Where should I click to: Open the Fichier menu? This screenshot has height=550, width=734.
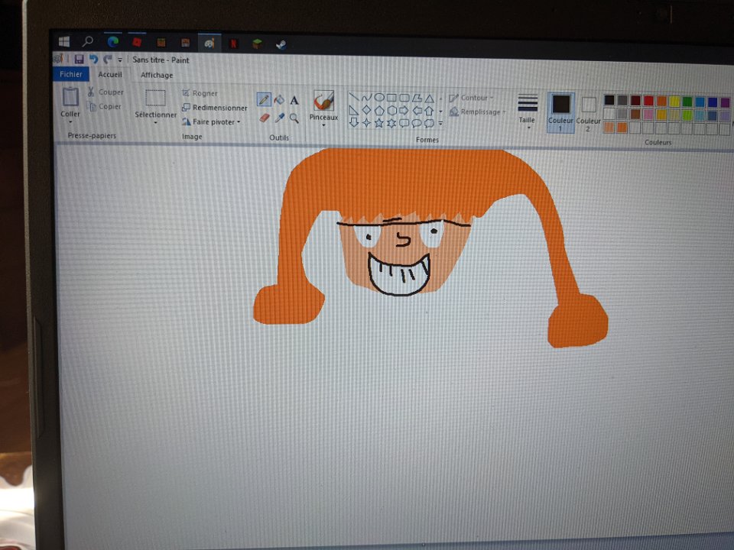tap(70, 75)
